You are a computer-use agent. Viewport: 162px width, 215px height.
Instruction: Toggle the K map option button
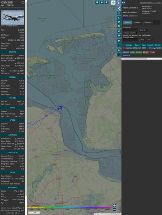119,26
